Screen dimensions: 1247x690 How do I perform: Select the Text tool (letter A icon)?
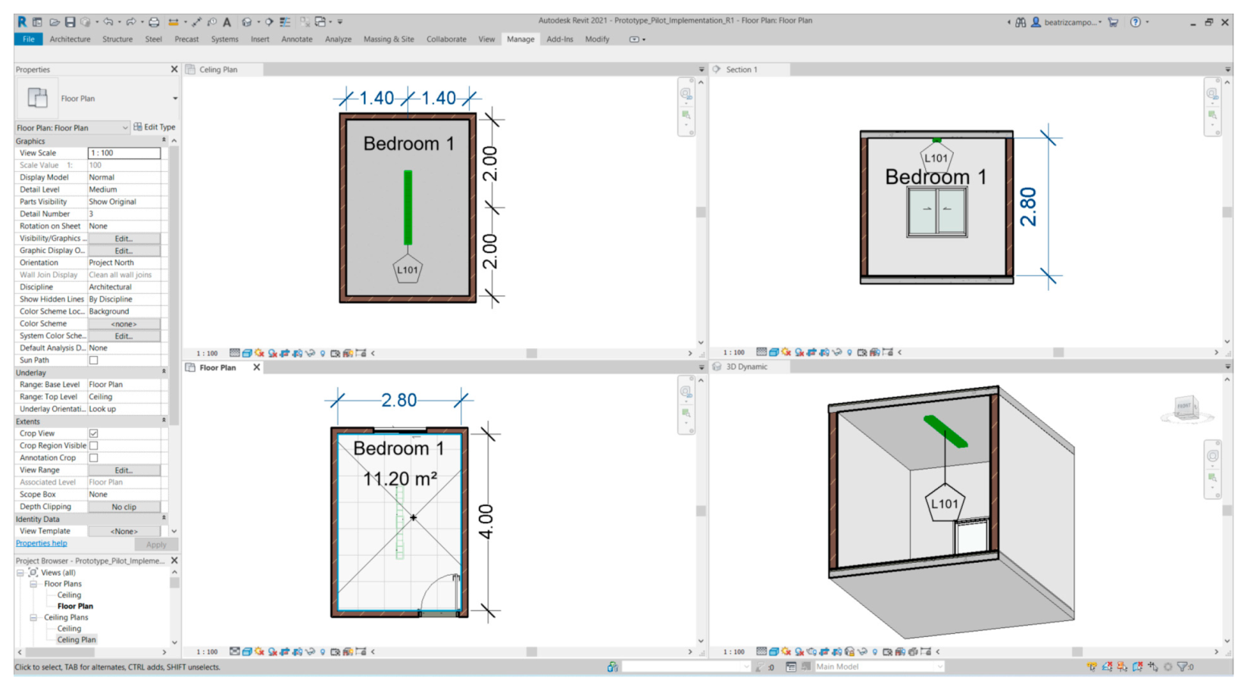(227, 22)
